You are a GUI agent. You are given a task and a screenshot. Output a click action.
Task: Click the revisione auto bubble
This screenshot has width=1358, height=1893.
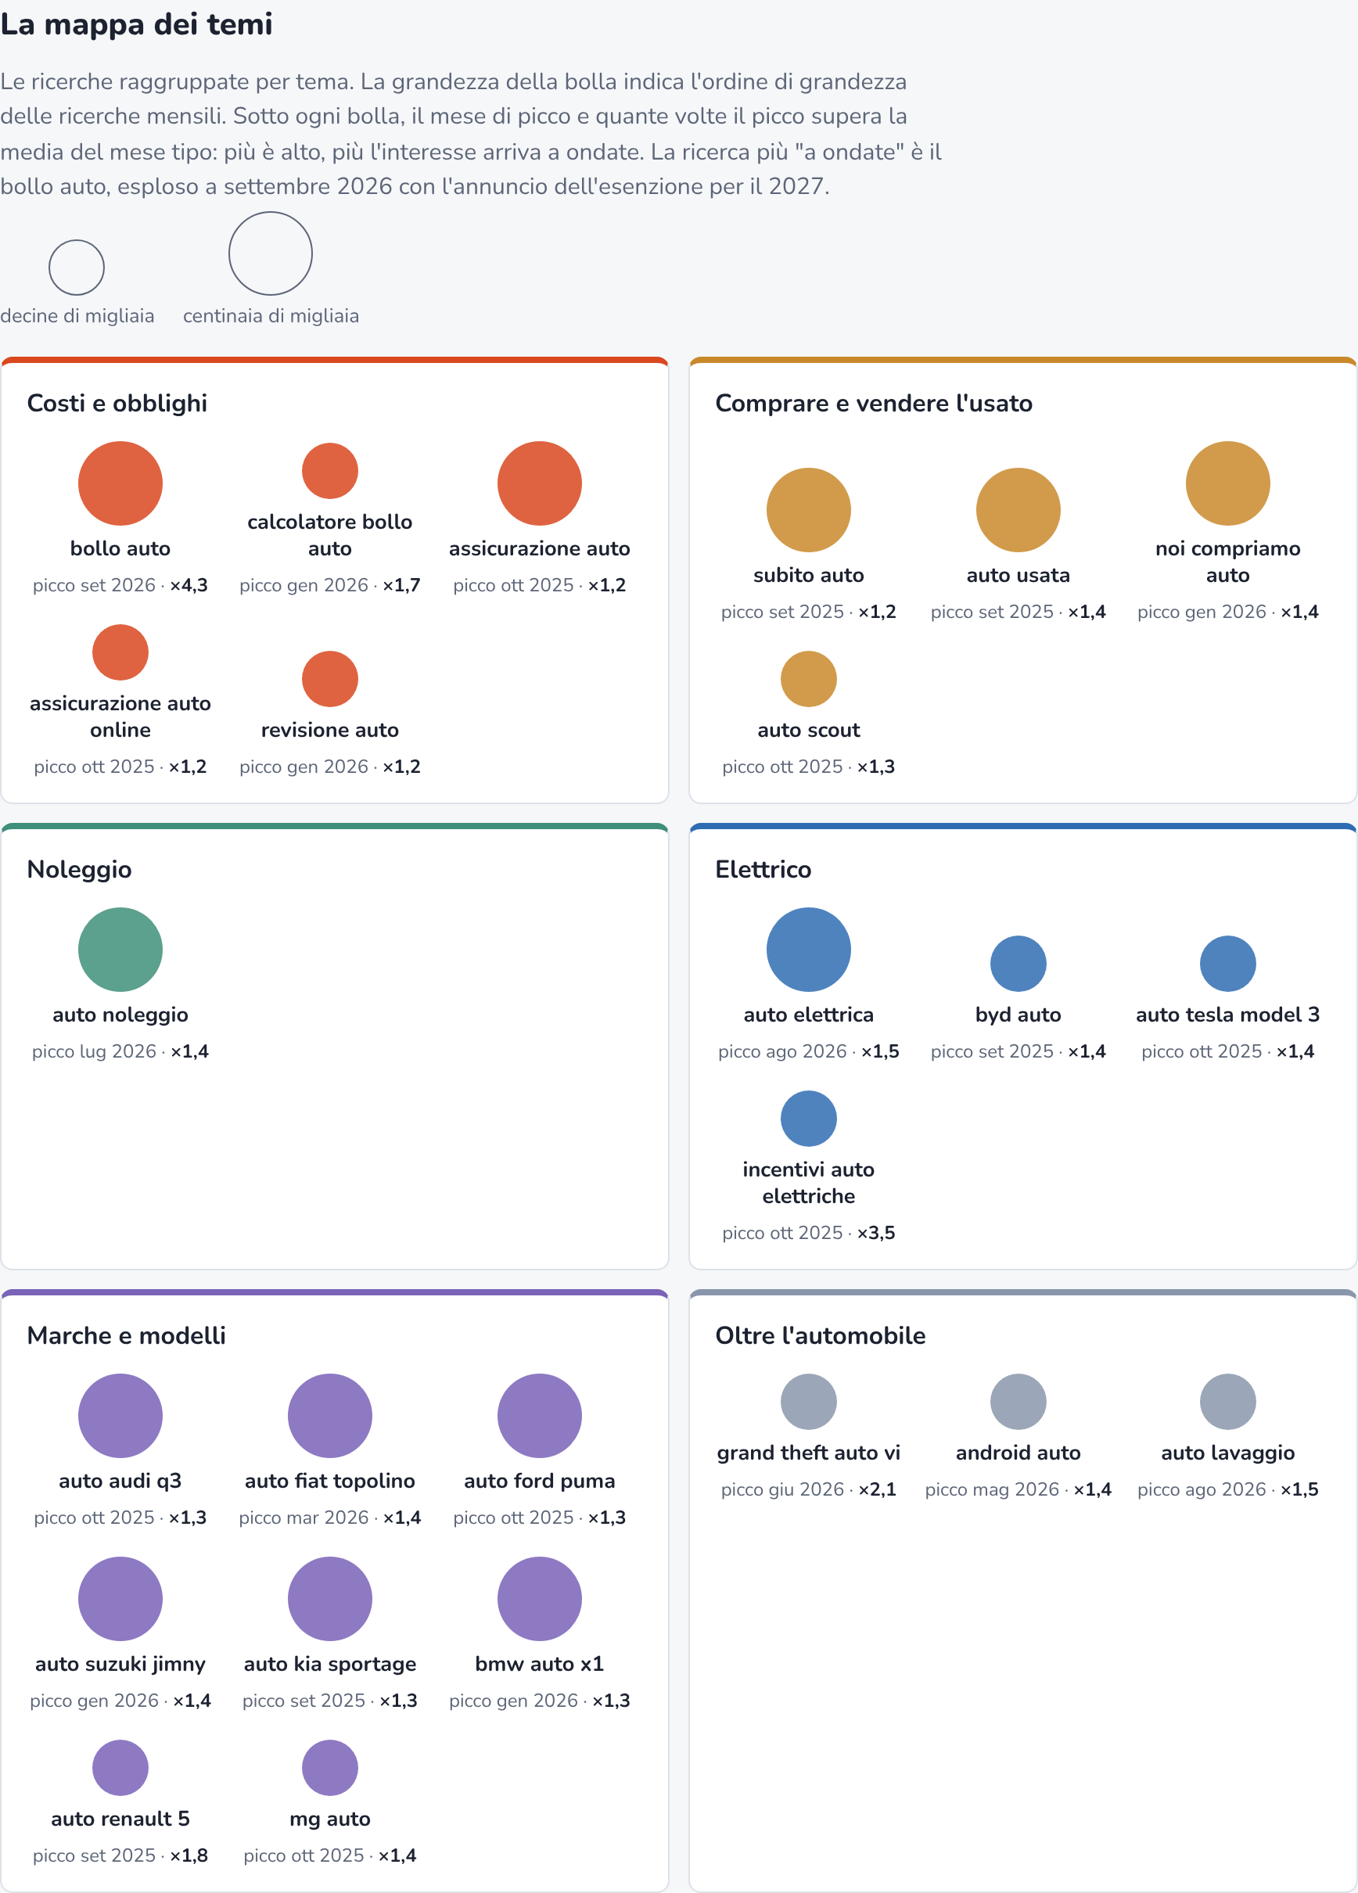click(329, 678)
